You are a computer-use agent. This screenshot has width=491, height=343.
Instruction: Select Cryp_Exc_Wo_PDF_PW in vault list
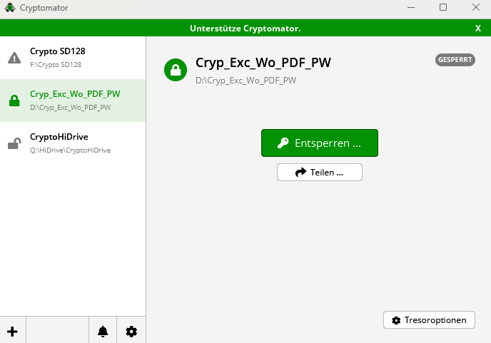coord(75,94)
